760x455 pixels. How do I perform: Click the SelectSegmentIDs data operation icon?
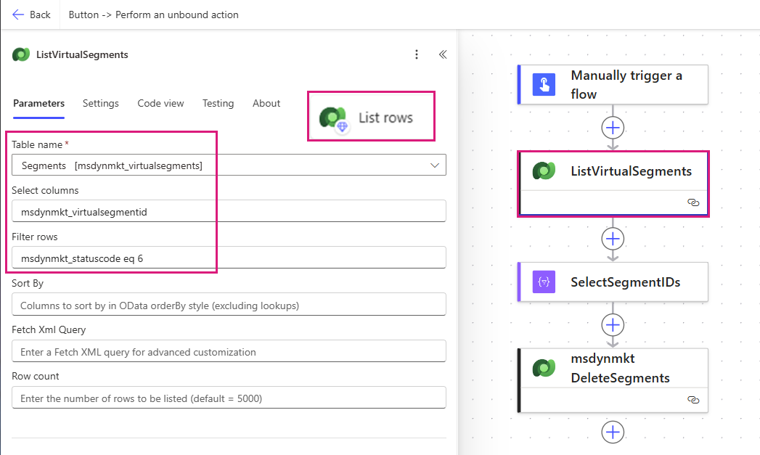coord(544,282)
